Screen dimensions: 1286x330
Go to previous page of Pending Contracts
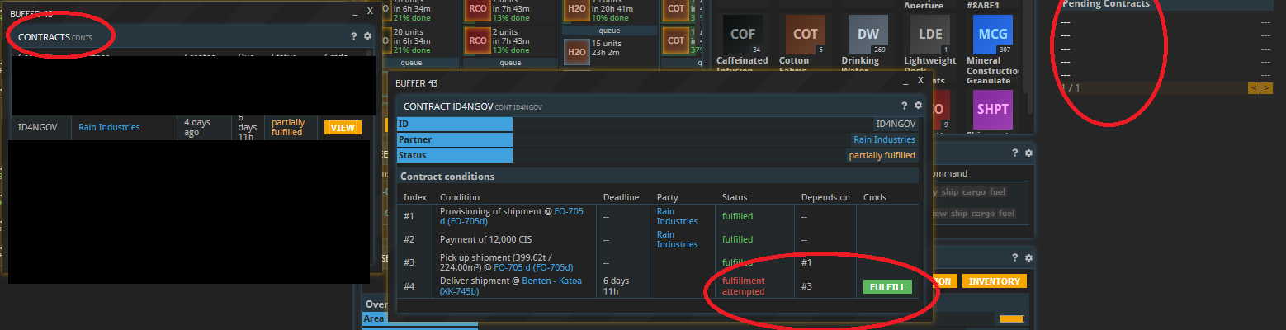(x=1253, y=88)
